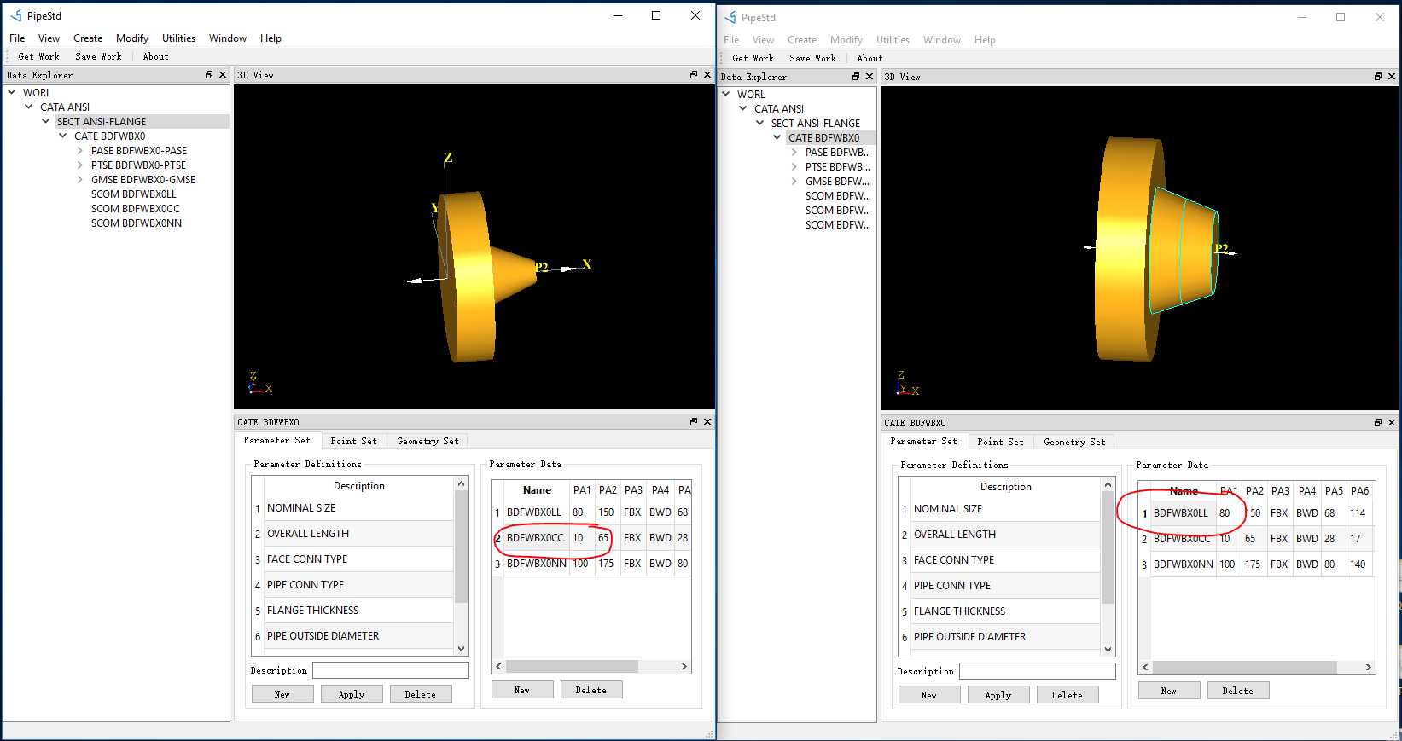Collapse the CATA ANSI node in the active window
This screenshot has height=741, width=1402.
pyautogui.click(x=29, y=107)
